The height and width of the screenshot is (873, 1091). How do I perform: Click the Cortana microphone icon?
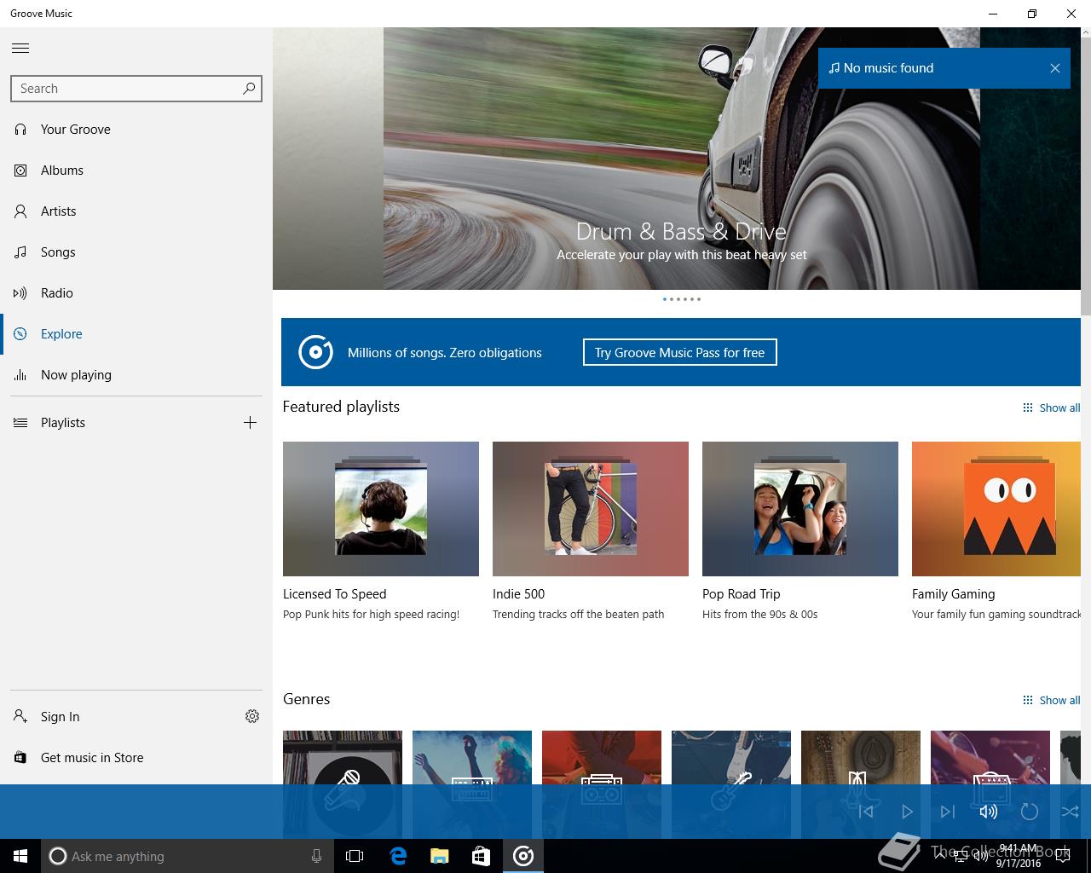coord(316,856)
